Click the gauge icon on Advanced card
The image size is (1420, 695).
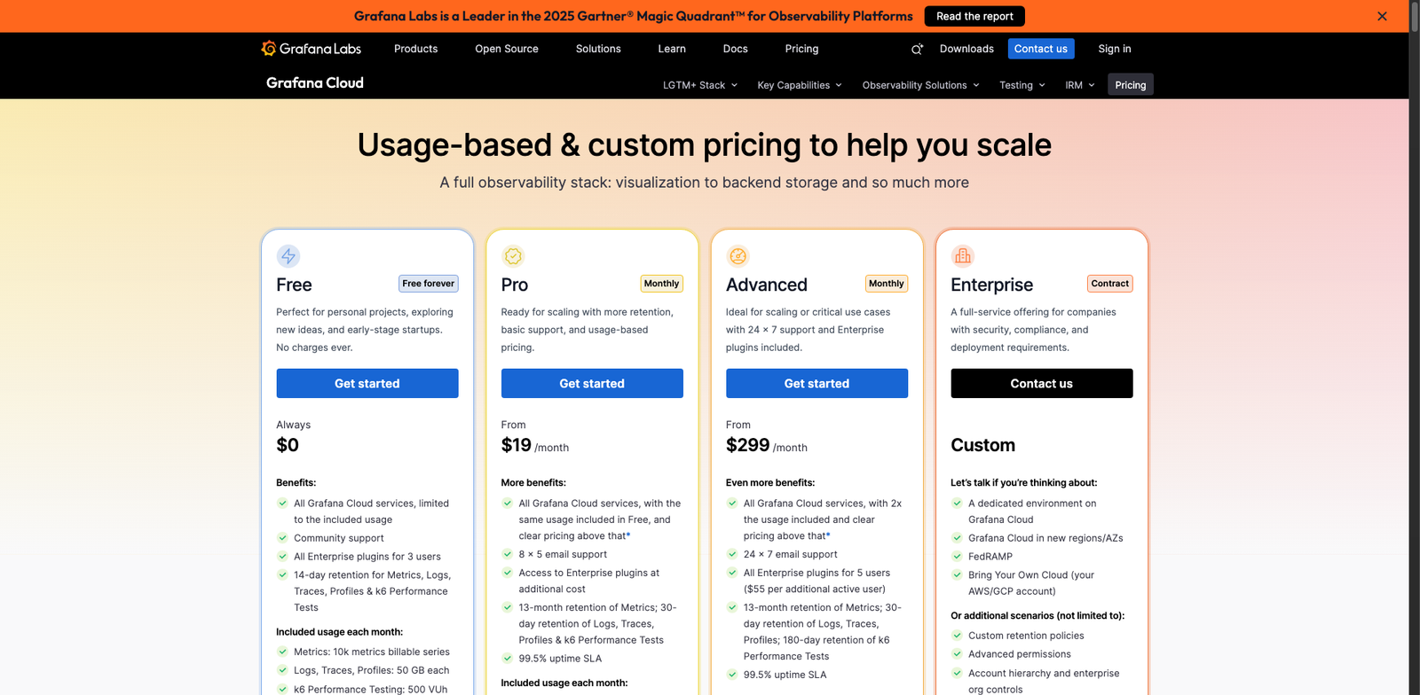point(738,256)
